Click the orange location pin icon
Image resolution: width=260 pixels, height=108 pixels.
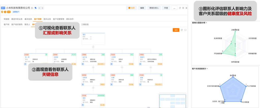coord(2,12)
